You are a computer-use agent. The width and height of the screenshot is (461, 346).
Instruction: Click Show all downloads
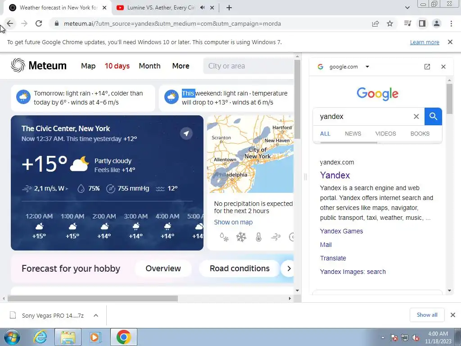(427, 315)
